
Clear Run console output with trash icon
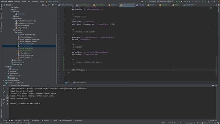[8, 104]
